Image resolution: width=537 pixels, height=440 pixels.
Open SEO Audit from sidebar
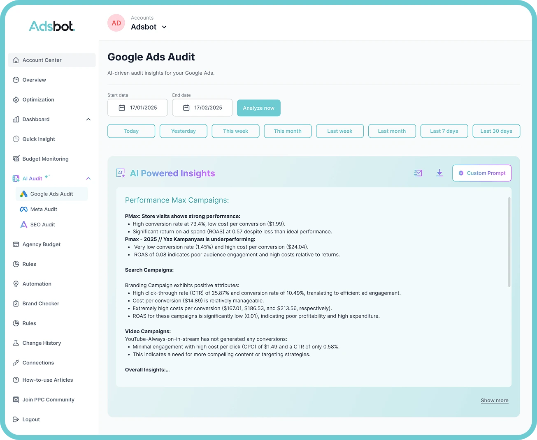click(x=42, y=225)
